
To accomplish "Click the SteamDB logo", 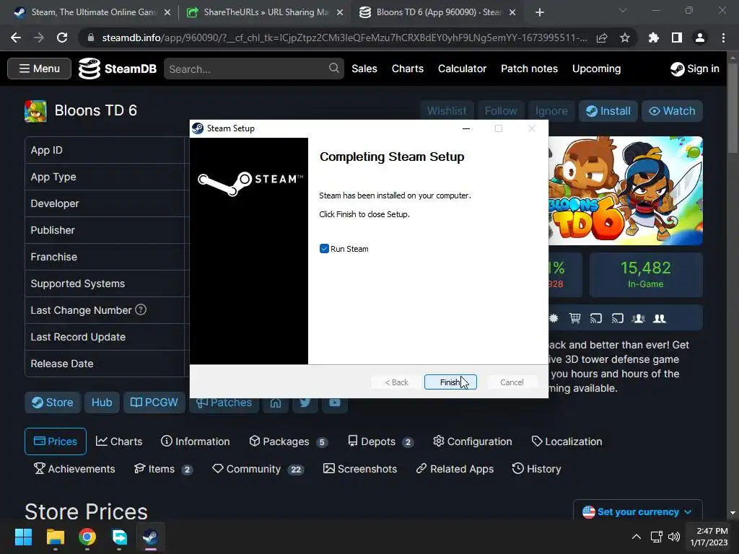I will (x=118, y=69).
